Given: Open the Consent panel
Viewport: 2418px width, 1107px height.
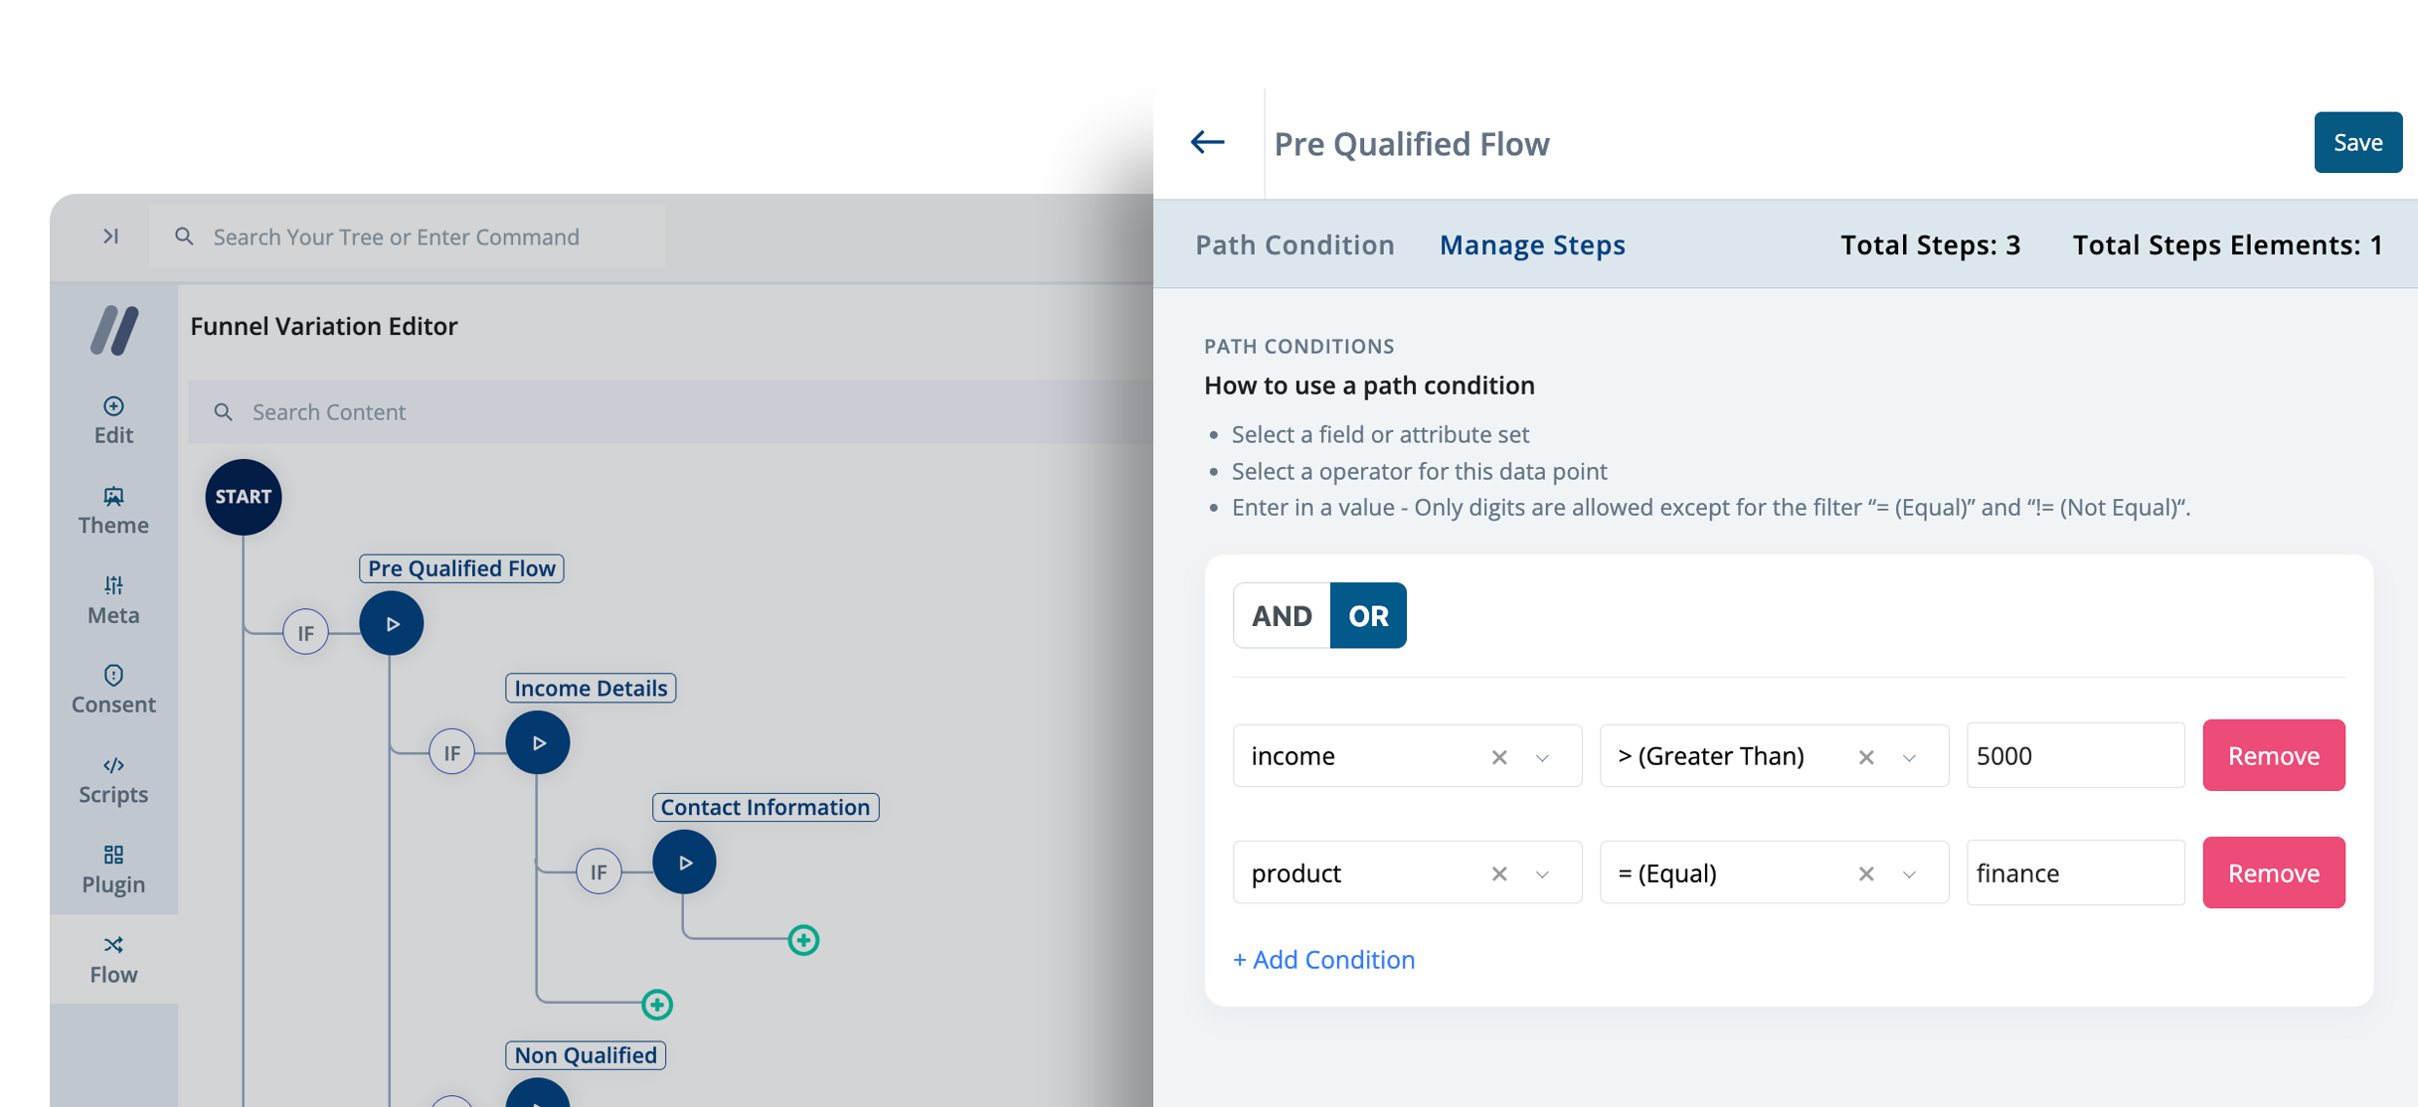Looking at the screenshot, I should point(112,689).
